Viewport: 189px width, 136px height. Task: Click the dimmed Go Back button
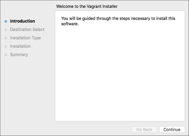[144, 129]
